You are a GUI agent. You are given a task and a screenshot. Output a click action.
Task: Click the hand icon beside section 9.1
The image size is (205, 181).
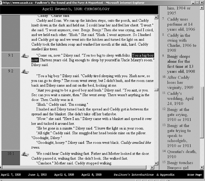coord(25,56)
